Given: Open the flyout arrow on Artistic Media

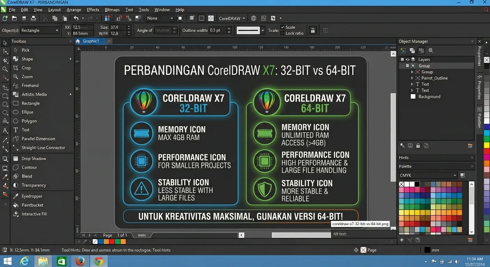Looking at the screenshot, I should tap(70, 95).
